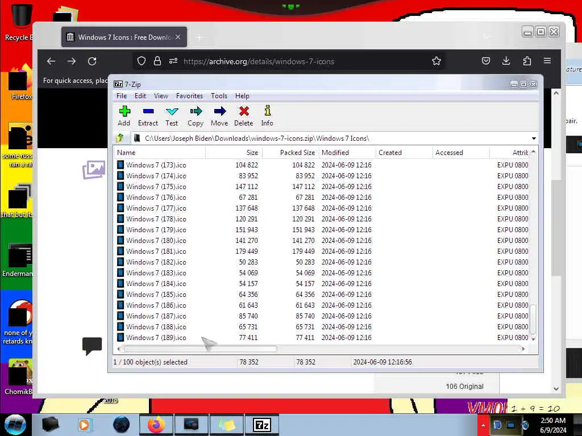Click the 7-Zip taskbar button
This screenshot has width=582, height=436.
click(262, 425)
